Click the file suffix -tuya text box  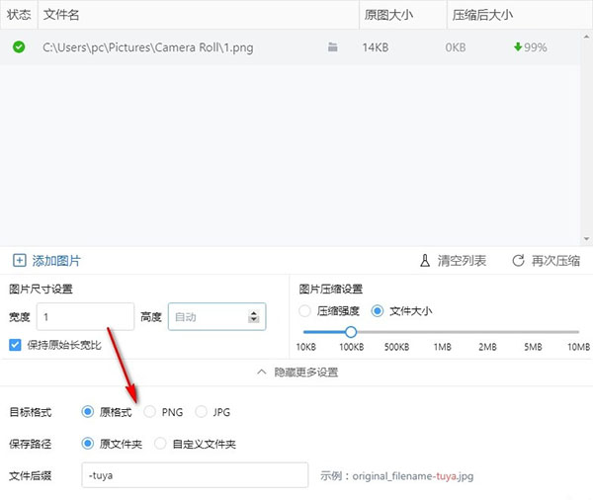195,475
